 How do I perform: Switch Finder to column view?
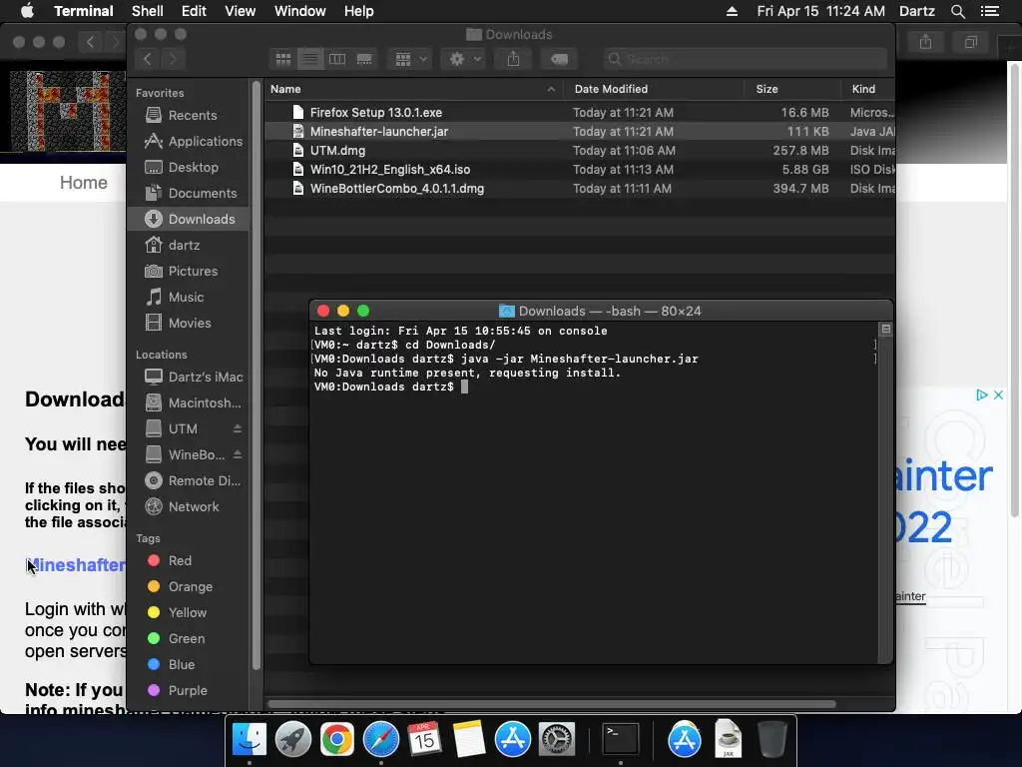tap(337, 59)
